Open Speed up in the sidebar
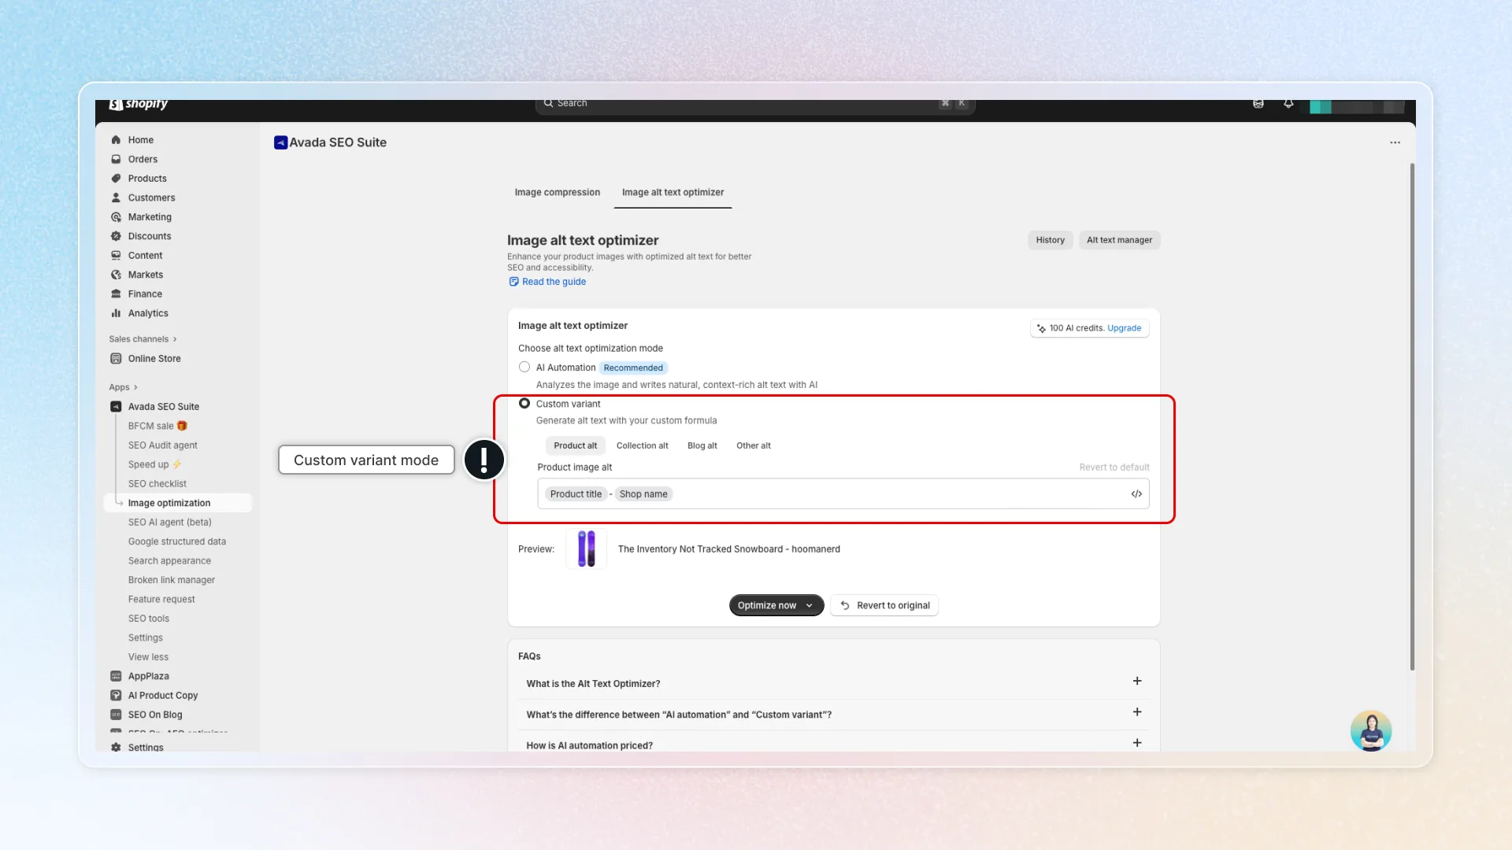Screen dimensions: 1512x850 coord(155,464)
